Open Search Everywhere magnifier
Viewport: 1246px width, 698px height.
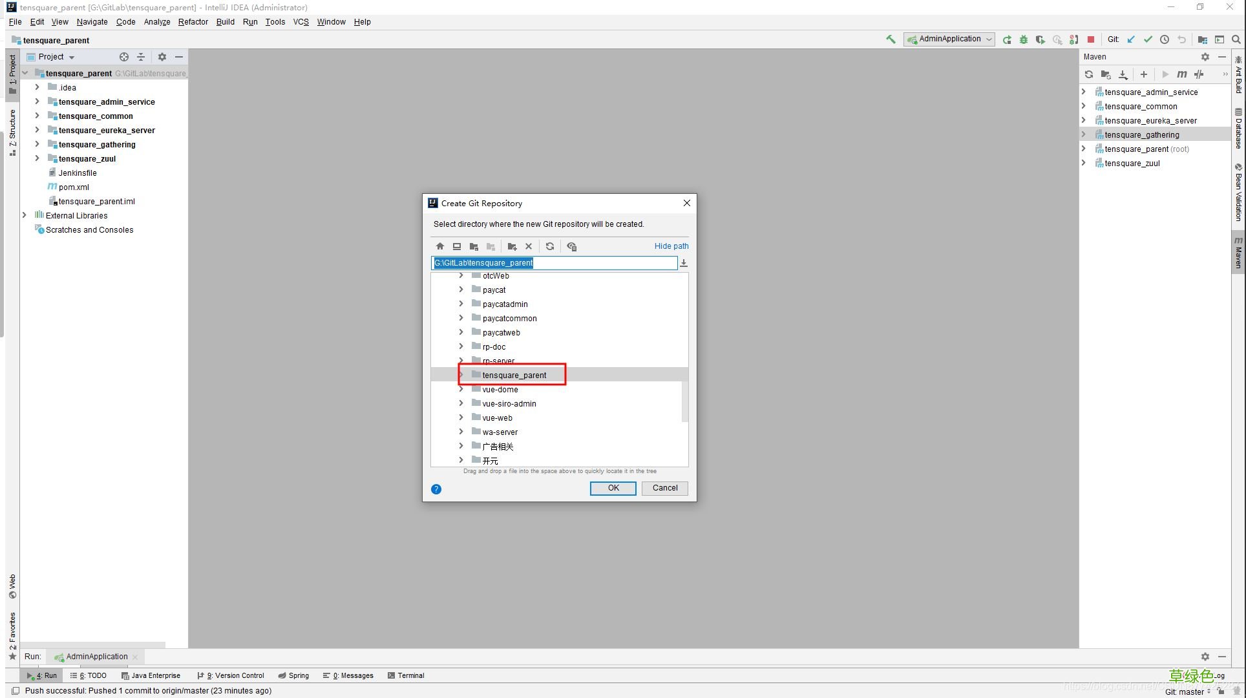(1236, 39)
